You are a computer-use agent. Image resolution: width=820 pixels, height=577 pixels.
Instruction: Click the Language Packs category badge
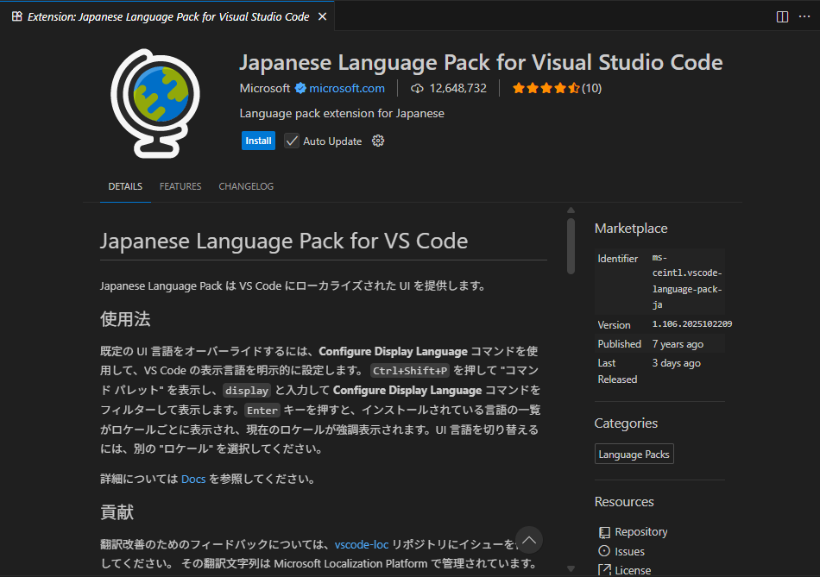634,453
